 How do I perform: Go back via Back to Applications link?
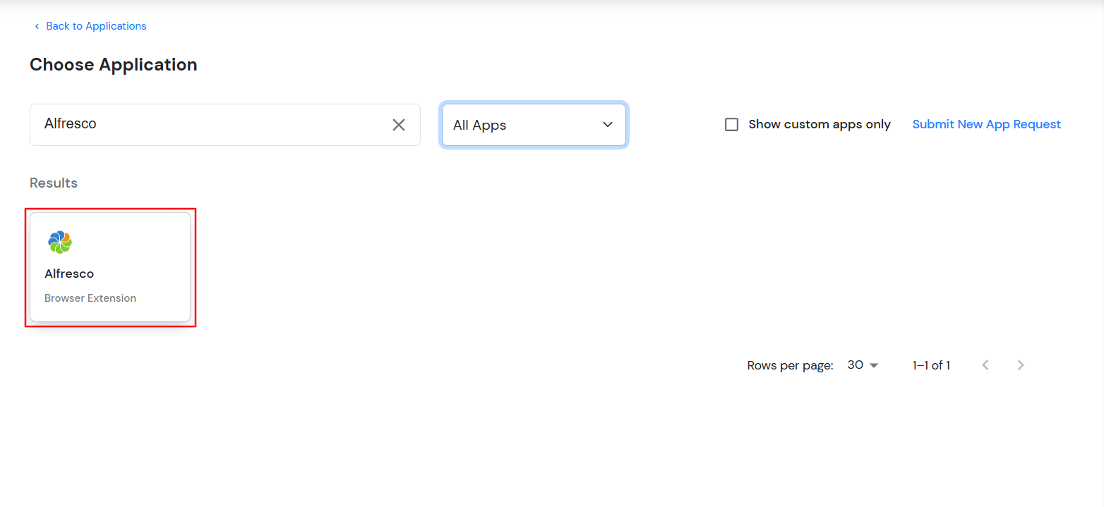point(90,26)
